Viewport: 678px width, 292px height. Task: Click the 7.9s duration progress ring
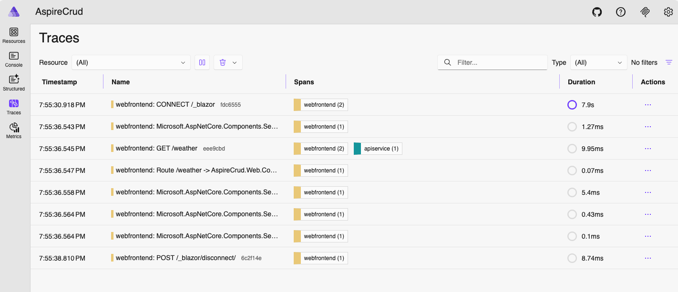point(572,105)
